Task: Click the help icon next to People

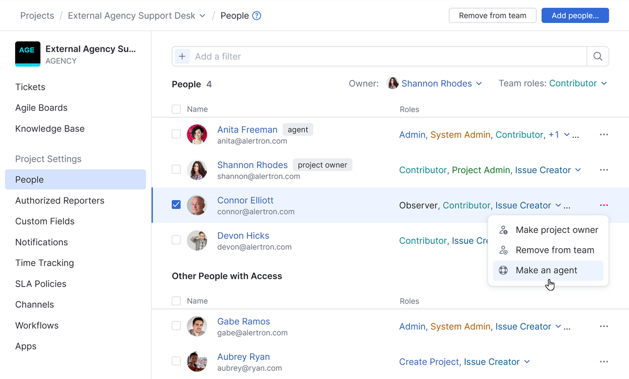Action: pyautogui.click(x=257, y=16)
